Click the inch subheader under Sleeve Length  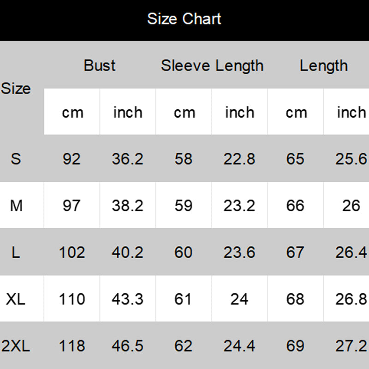(x=239, y=112)
